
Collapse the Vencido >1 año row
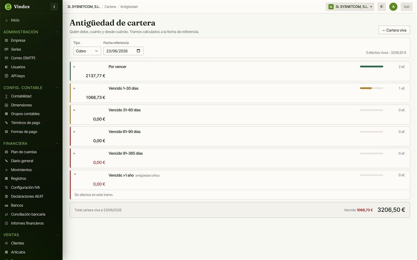[x=75, y=174]
